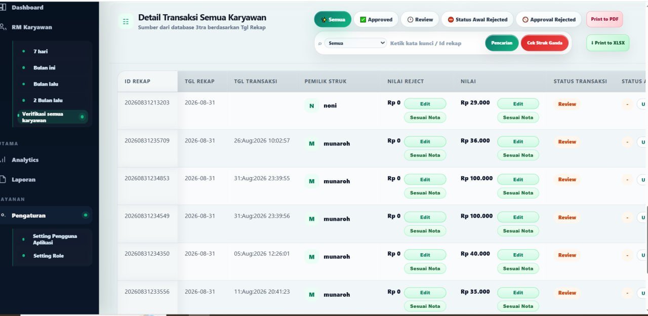Click Print to XLSX button
Image resolution: width=648 pixels, height=316 pixels.
[x=608, y=43]
